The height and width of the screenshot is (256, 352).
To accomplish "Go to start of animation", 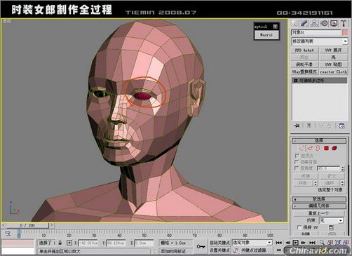I will [x=278, y=243].
